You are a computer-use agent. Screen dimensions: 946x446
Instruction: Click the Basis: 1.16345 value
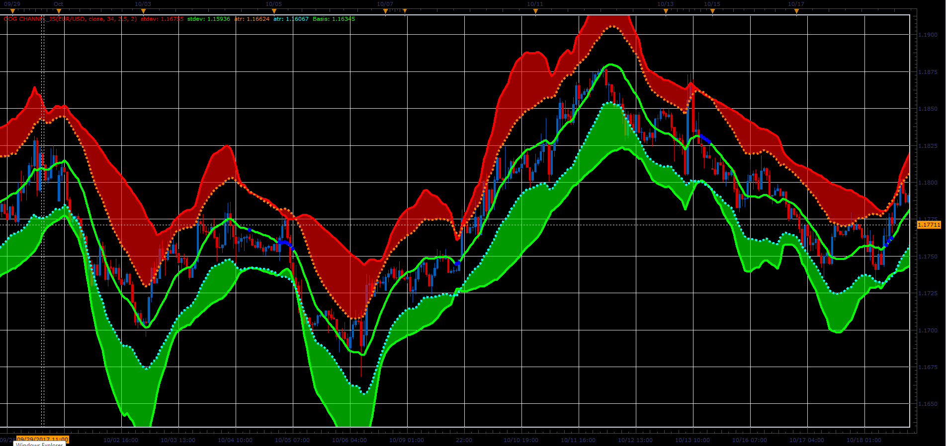(x=334, y=19)
